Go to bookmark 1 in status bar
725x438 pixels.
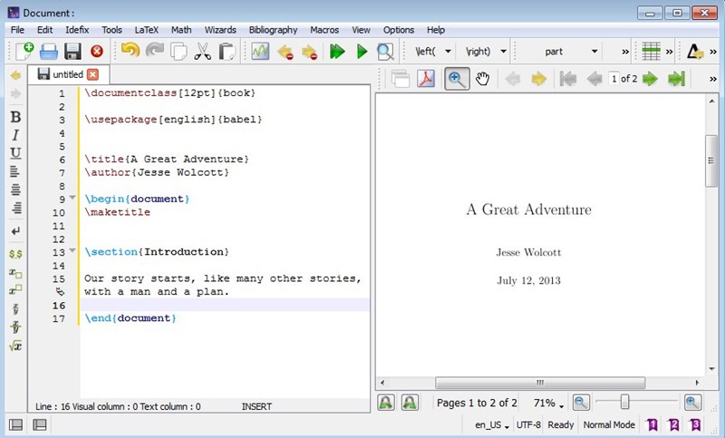pos(652,424)
